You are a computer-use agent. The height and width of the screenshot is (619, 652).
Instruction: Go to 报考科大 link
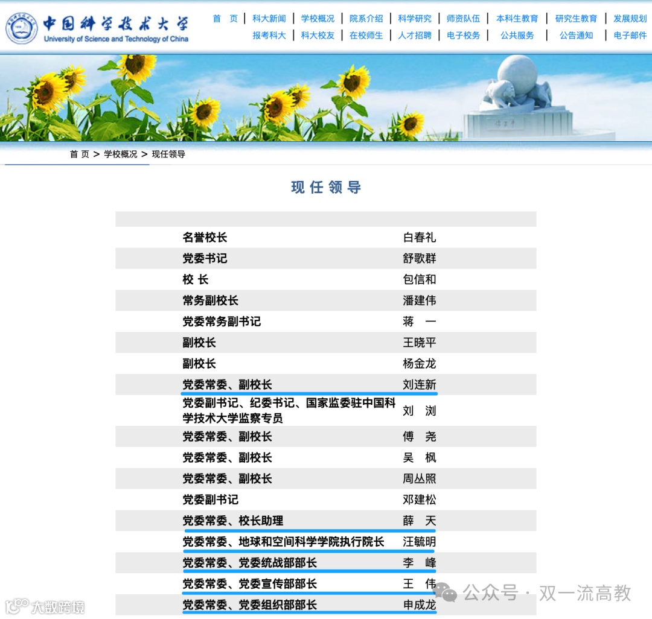pos(269,36)
